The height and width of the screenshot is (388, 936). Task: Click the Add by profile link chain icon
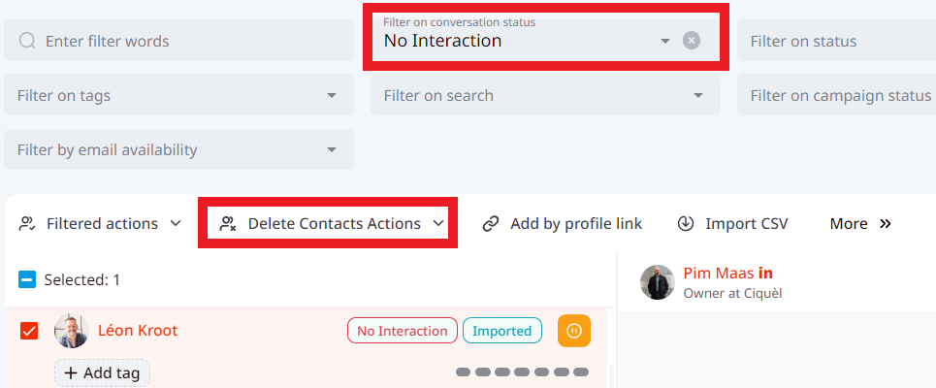point(491,224)
